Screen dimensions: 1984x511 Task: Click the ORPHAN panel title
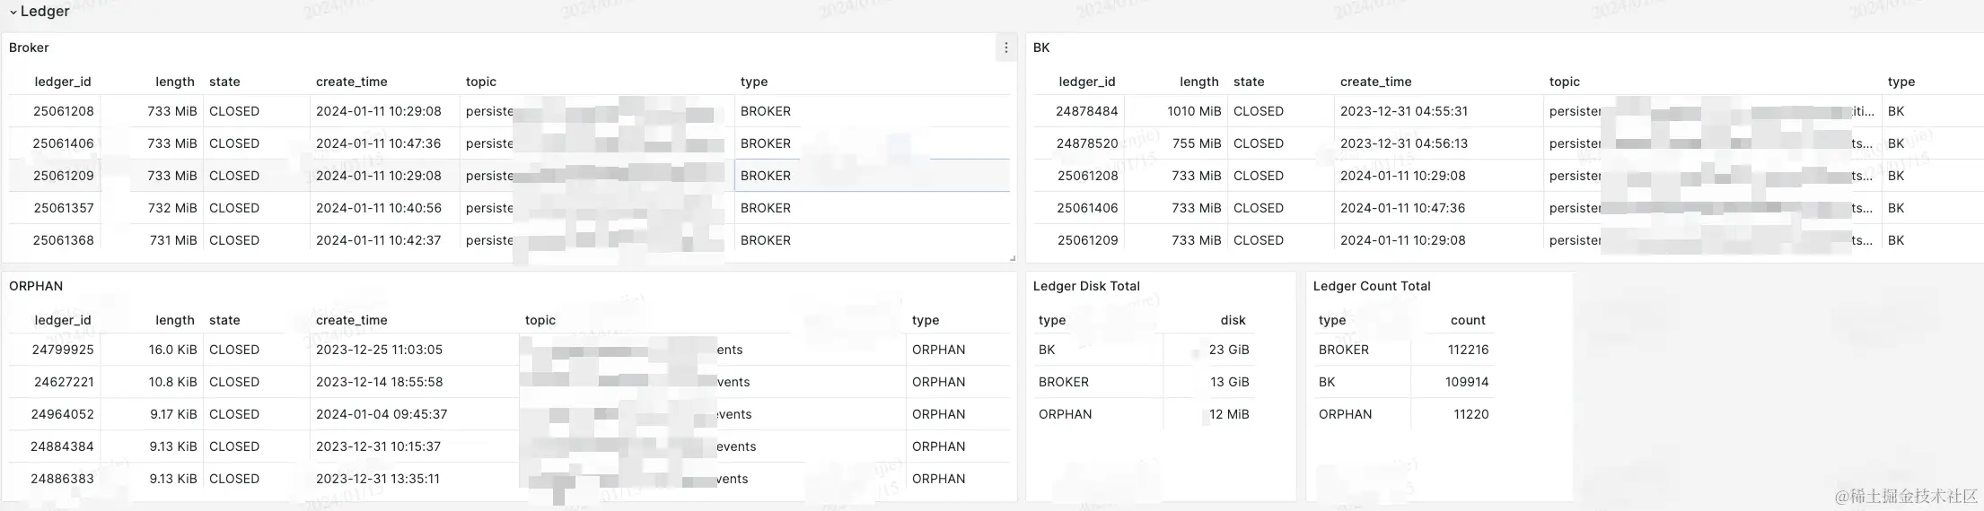[36, 286]
